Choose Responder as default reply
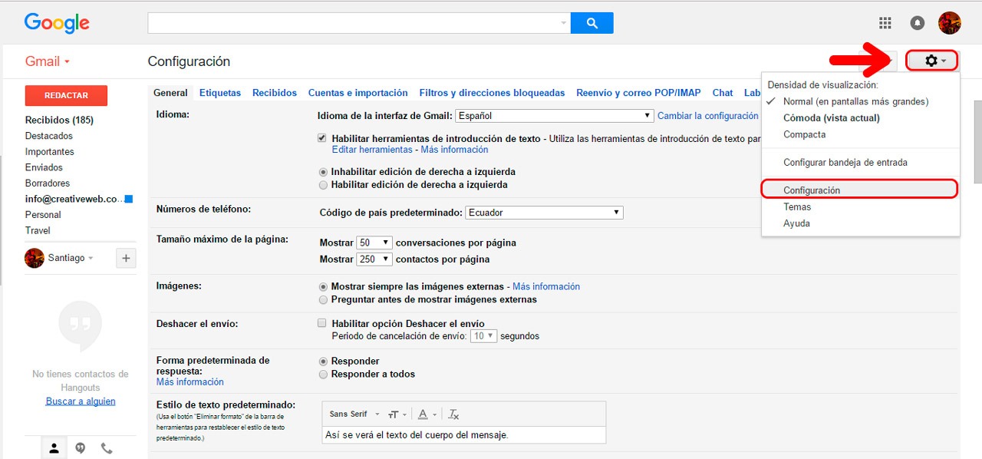The height and width of the screenshot is (459, 982). point(323,361)
